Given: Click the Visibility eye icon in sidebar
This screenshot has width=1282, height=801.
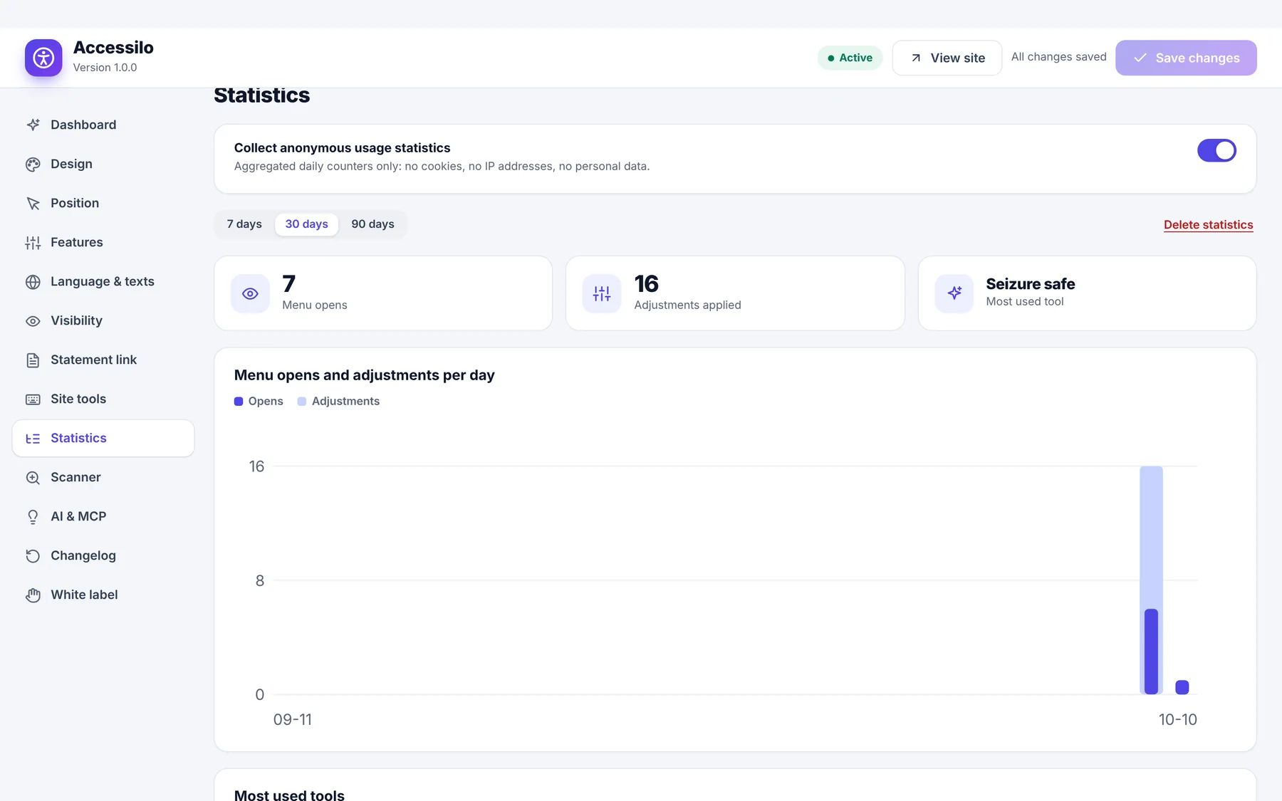Looking at the screenshot, I should [33, 320].
